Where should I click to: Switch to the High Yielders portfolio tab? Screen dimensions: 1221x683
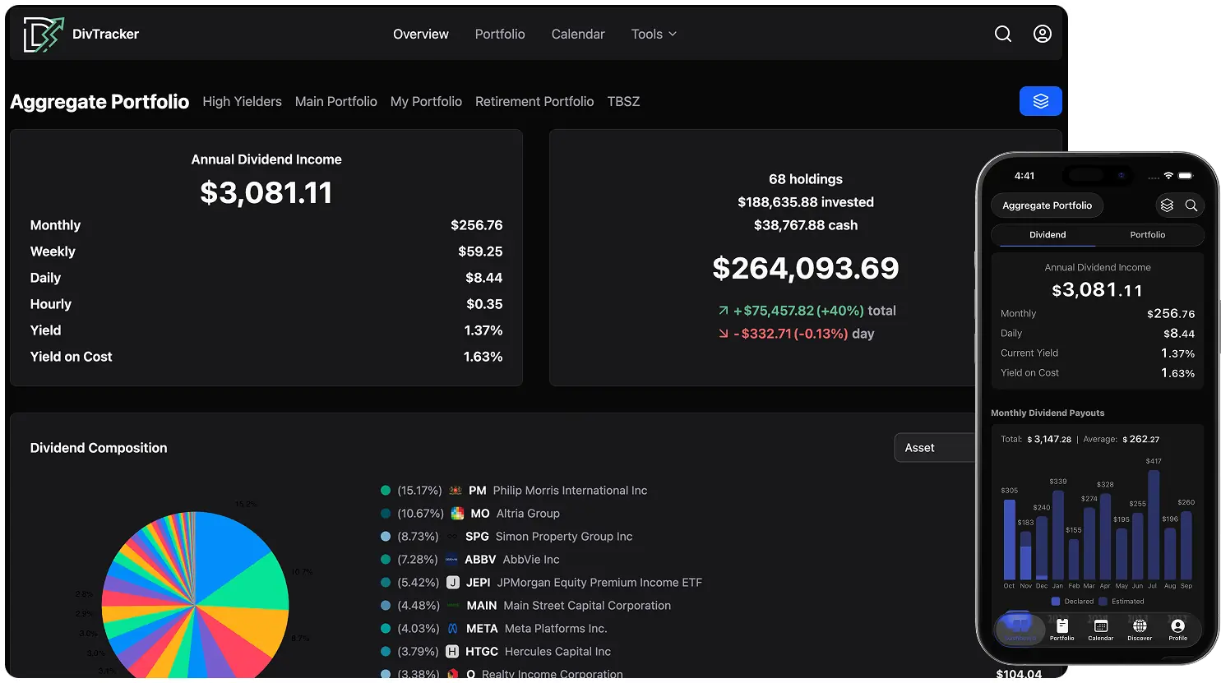pyautogui.click(x=242, y=102)
